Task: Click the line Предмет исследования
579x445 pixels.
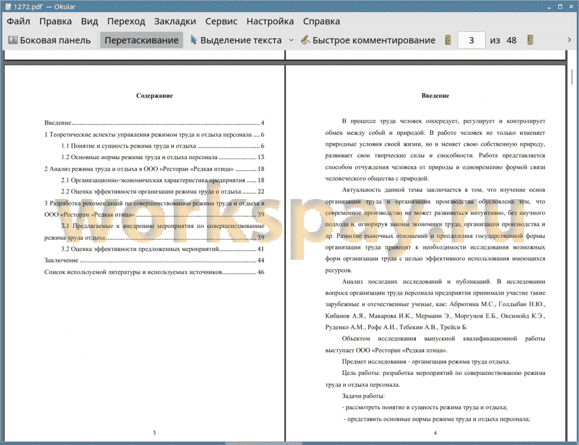Action: point(426,362)
